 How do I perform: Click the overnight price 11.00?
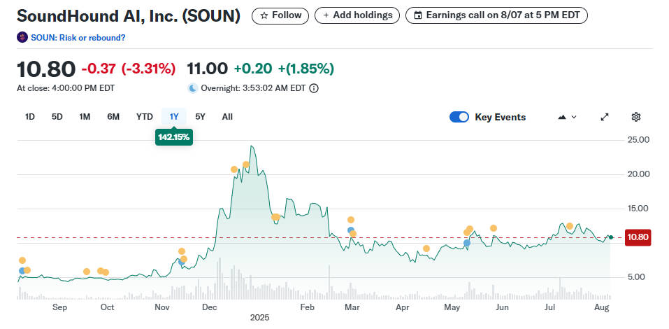pos(208,69)
